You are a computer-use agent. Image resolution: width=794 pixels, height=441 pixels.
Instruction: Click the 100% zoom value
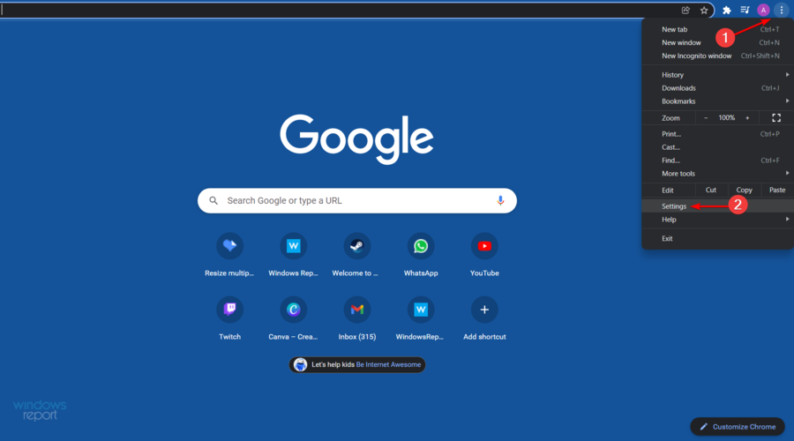point(727,118)
